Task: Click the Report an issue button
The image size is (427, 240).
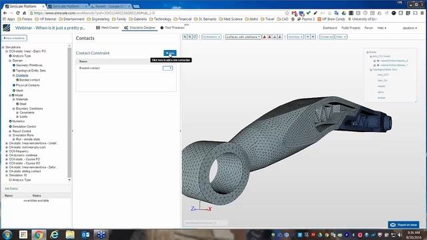Action: 404,225
